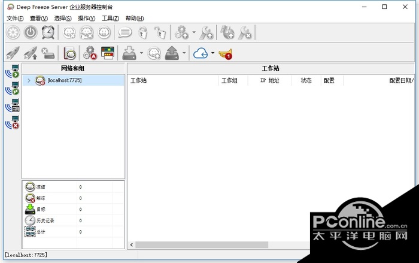Image resolution: width=419 pixels, height=263 pixels.
Task: Click the 目标 status row
Action: [x=73, y=209]
